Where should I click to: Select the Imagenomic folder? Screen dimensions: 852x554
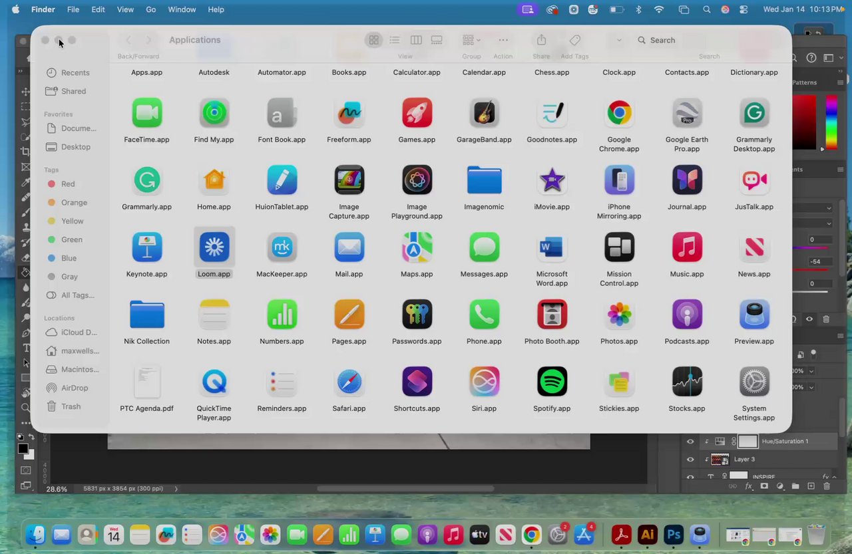[x=484, y=180]
